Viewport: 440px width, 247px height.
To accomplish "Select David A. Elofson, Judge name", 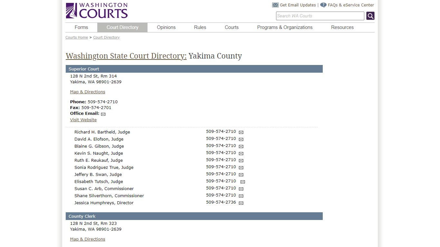I will click(99, 139).
